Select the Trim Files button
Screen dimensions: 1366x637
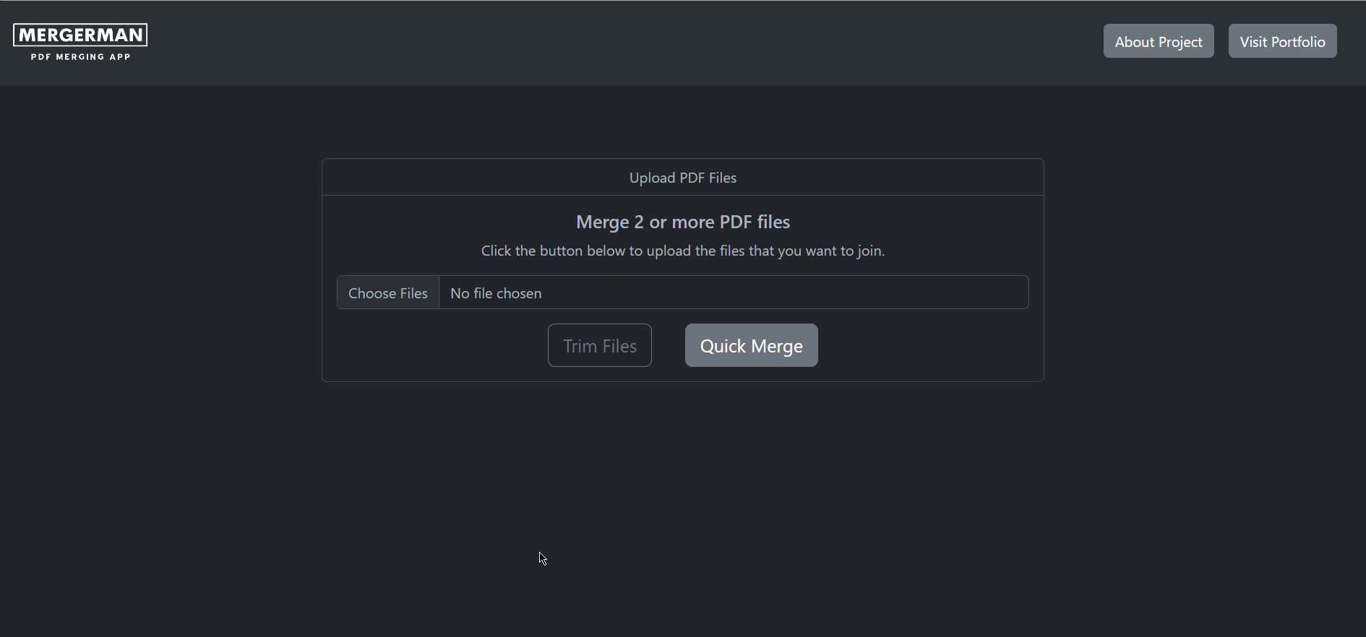point(599,345)
